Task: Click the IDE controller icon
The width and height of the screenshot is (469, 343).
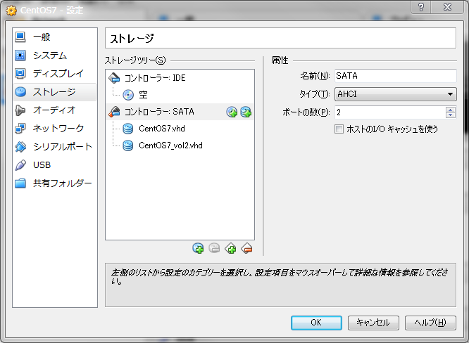Action: pos(114,78)
